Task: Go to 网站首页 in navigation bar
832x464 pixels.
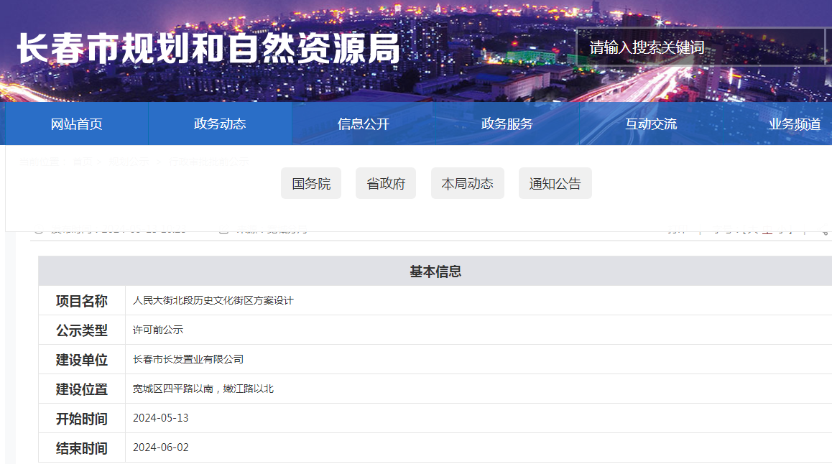Action: (77, 124)
